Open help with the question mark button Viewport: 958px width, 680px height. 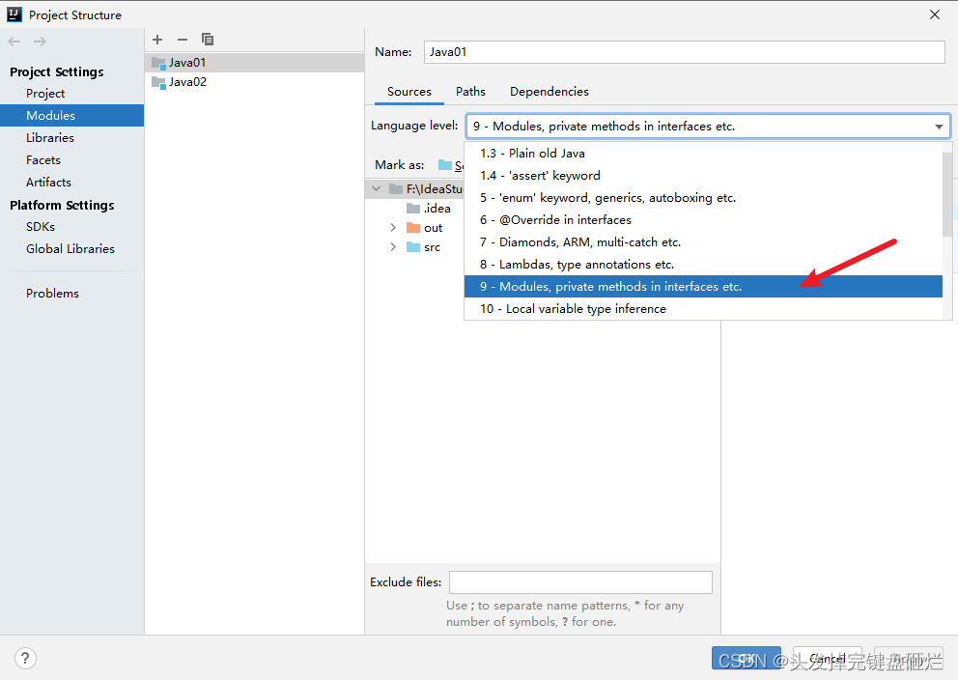pos(25,658)
